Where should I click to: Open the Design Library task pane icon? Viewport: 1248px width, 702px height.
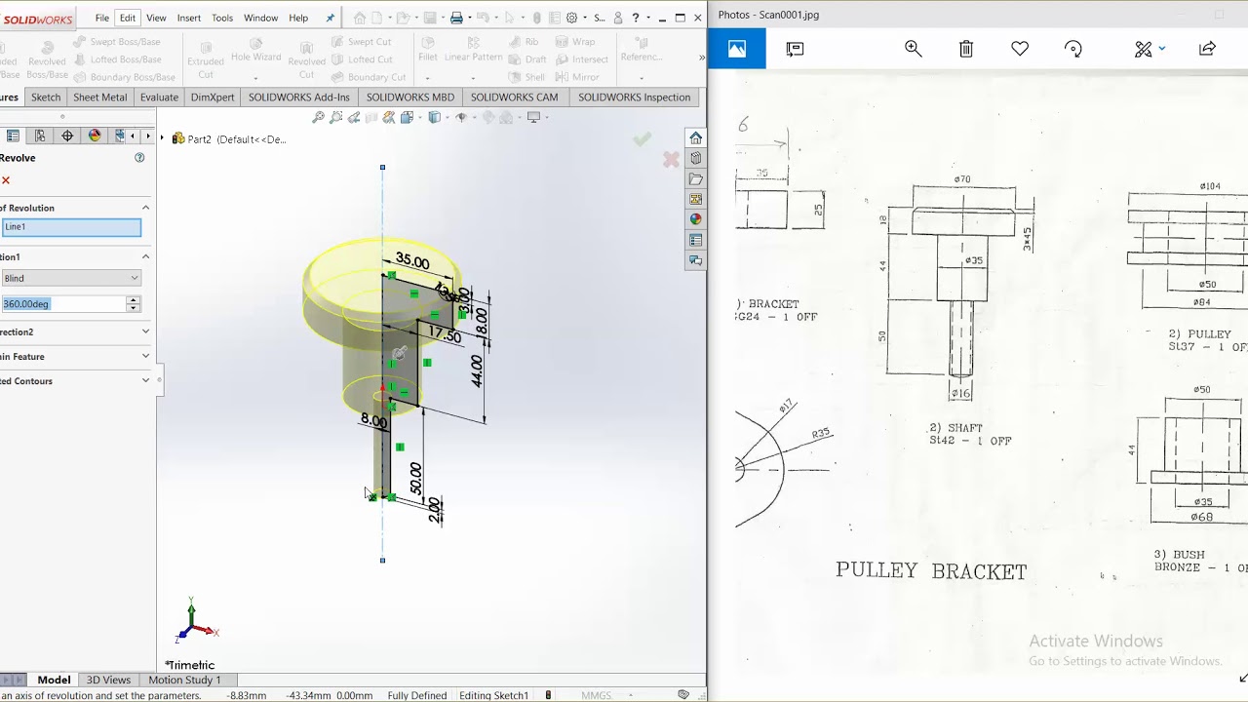pyautogui.click(x=695, y=158)
